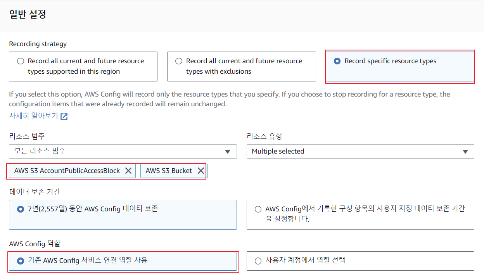Remove the AWS S3 Bucket tag

click(x=201, y=171)
